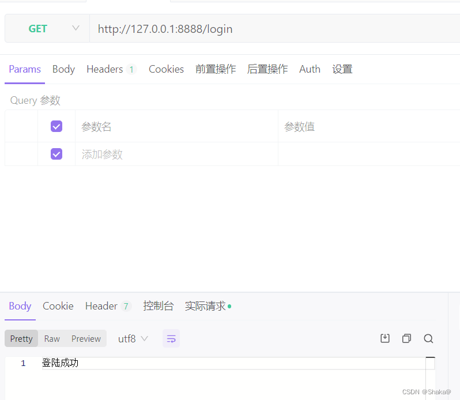The height and width of the screenshot is (400, 460).
Task: Open the 控制台 console tab
Action: pos(158,306)
